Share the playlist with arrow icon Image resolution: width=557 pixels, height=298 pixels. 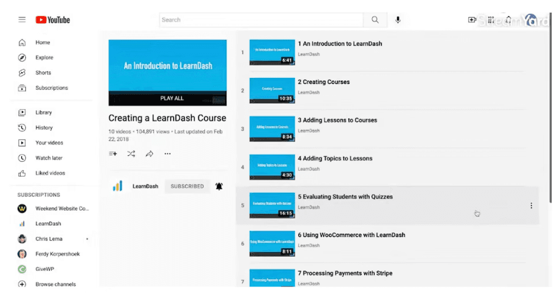[149, 154]
